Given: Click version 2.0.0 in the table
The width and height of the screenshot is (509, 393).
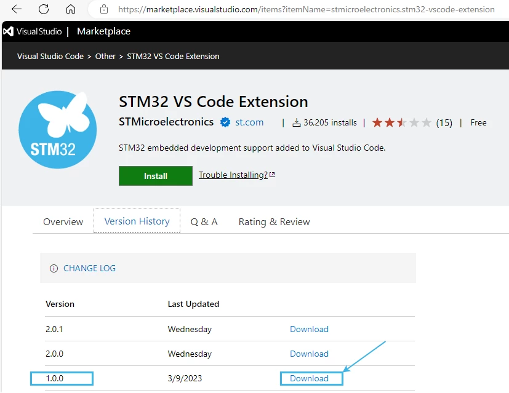Looking at the screenshot, I should pos(55,354).
